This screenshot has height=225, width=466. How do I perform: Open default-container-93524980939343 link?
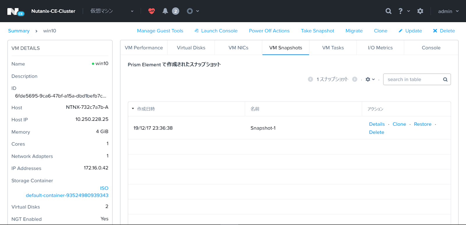point(67,195)
